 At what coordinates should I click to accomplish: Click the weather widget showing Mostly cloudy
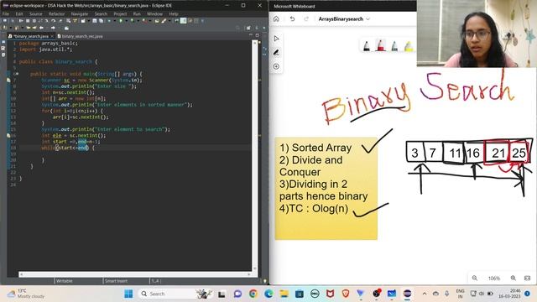26,294
